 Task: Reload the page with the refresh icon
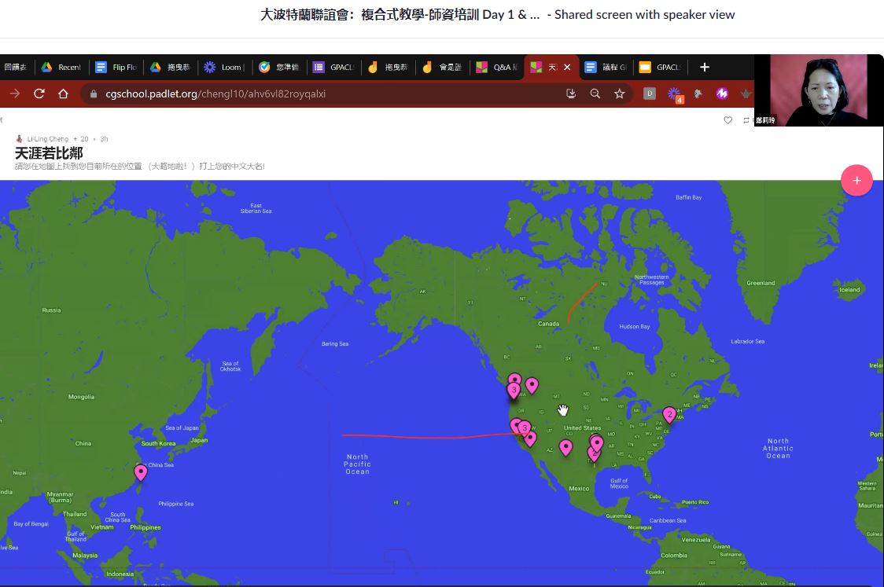point(39,94)
